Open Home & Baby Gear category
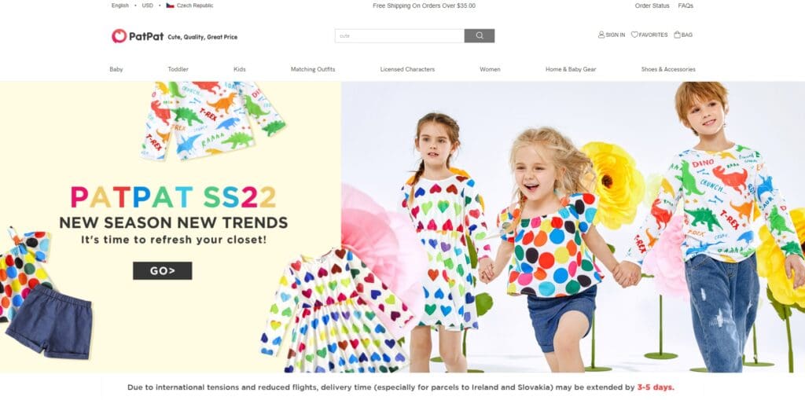This screenshot has height=400, width=805. point(571,69)
